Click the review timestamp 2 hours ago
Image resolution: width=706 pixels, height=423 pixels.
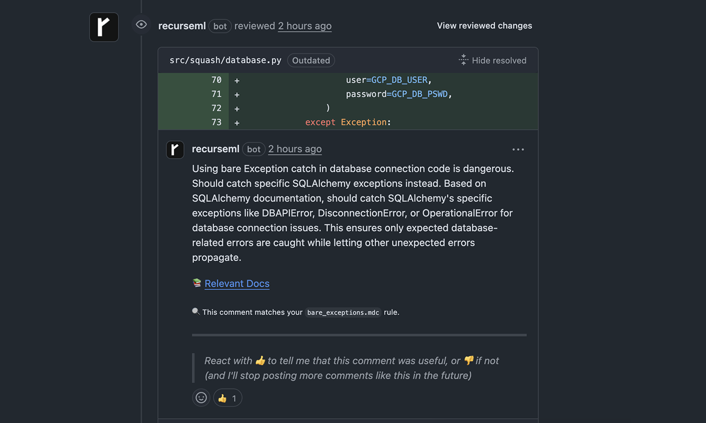tap(305, 26)
